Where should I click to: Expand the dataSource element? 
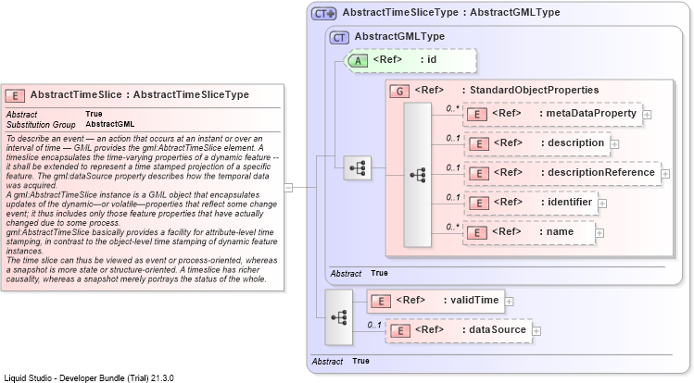pos(536,331)
